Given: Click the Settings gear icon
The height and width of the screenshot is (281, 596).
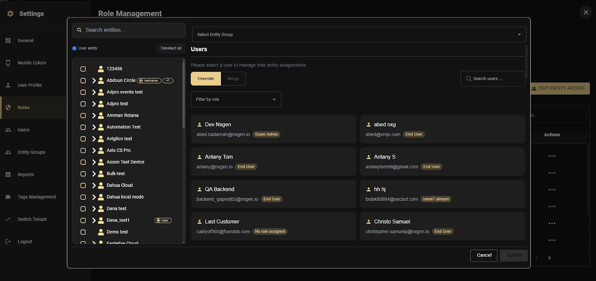Looking at the screenshot, I should (10, 13).
